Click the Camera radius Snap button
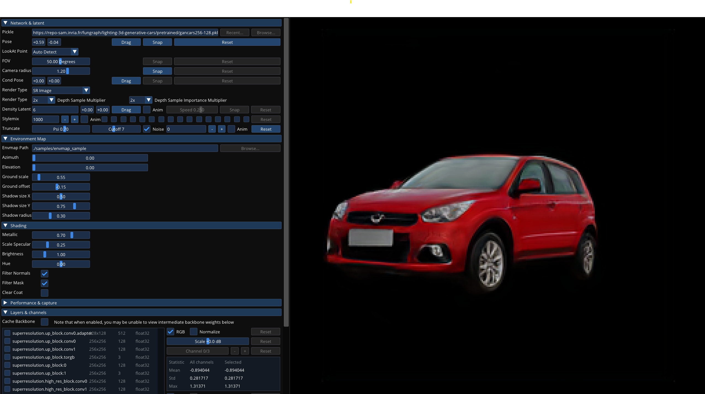 pyautogui.click(x=157, y=71)
